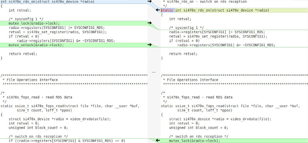Click 'retval = si470x_set_register' line in right pane
This screenshot has width=308, height=143.
pos(218,36)
